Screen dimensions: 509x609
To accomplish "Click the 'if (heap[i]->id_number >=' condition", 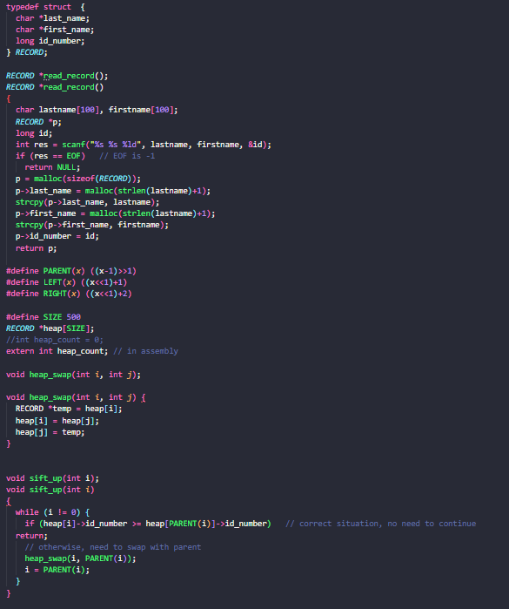I will pyautogui.click(x=148, y=524).
